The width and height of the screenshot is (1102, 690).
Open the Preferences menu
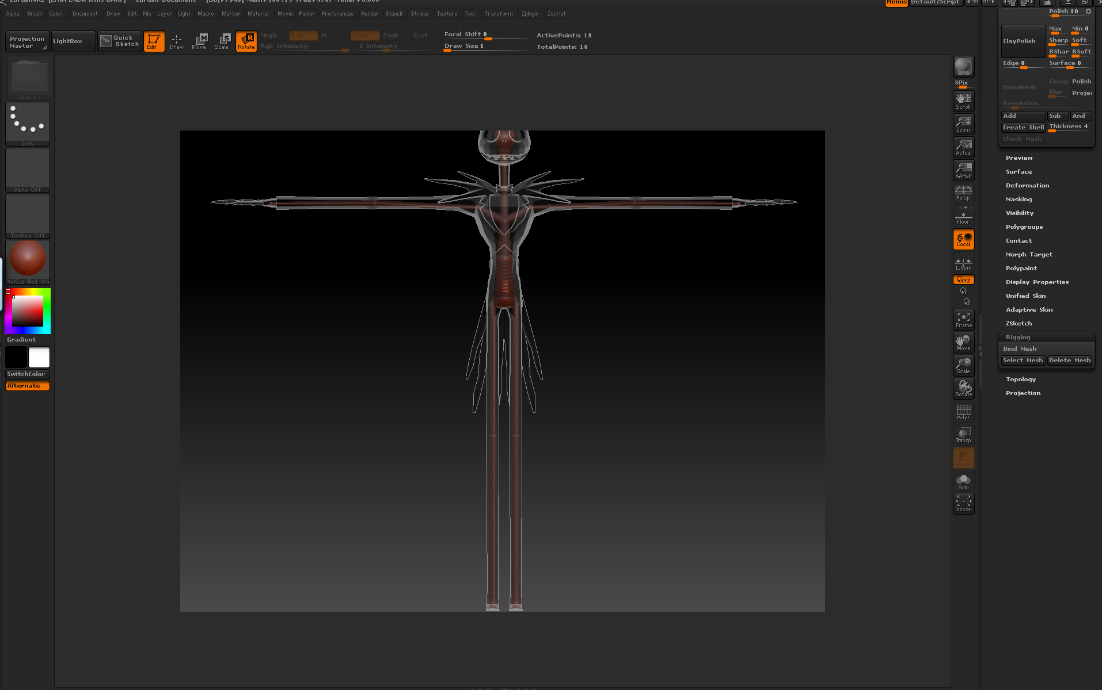337,13
